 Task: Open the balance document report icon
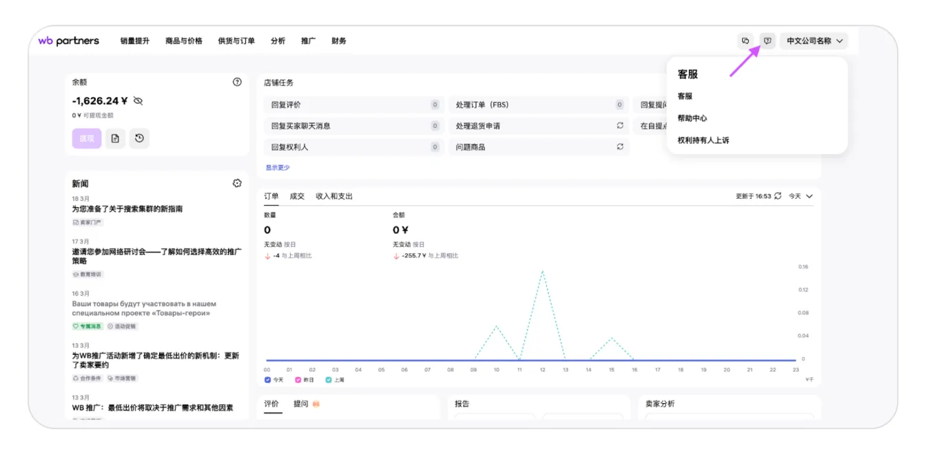(115, 138)
